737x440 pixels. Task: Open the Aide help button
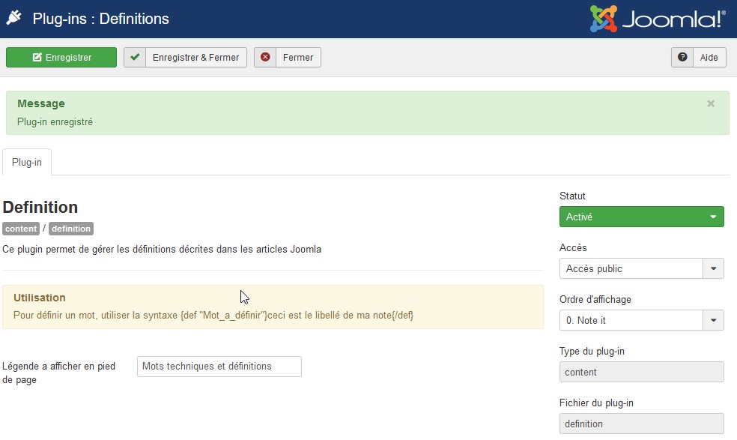(699, 58)
